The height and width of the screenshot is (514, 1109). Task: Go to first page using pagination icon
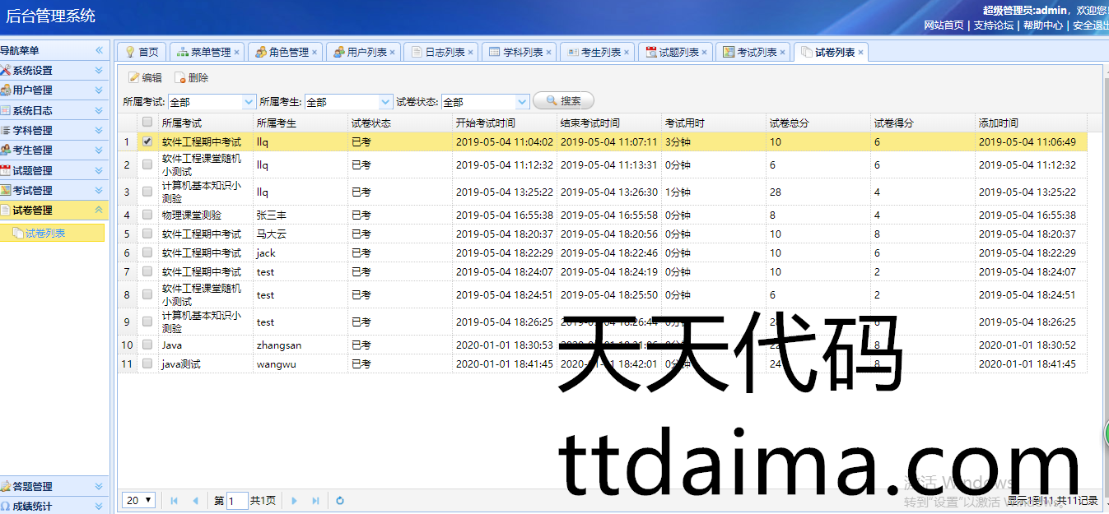coord(175,500)
